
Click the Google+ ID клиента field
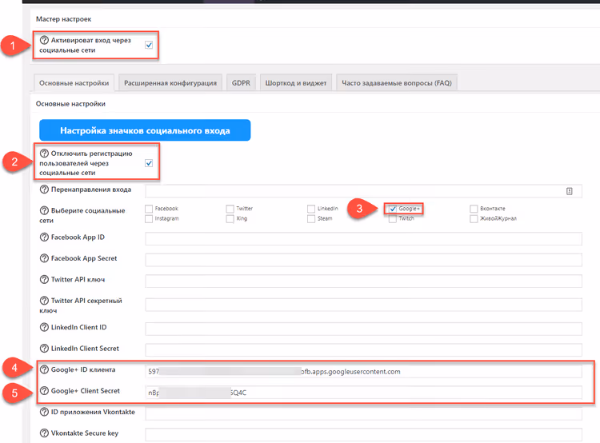[363, 371]
